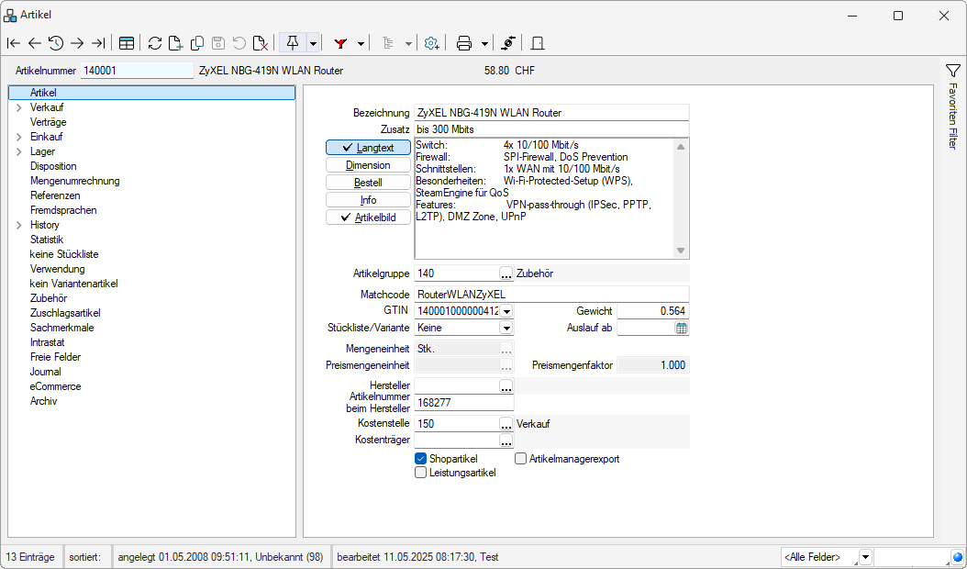The image size is (967, 569).
Task: Click the printer icon
Action: [464, 43]
